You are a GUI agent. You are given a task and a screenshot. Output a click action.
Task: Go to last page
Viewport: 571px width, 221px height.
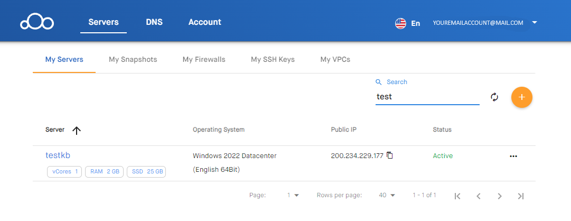pyautogui.click(x=521, y=196)
